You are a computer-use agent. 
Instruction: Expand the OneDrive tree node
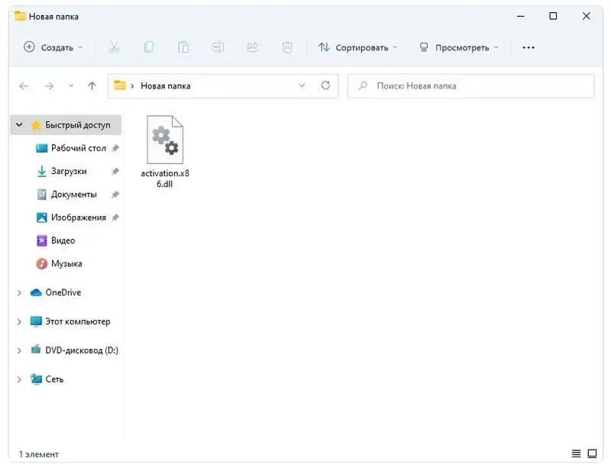click(19, 292)
